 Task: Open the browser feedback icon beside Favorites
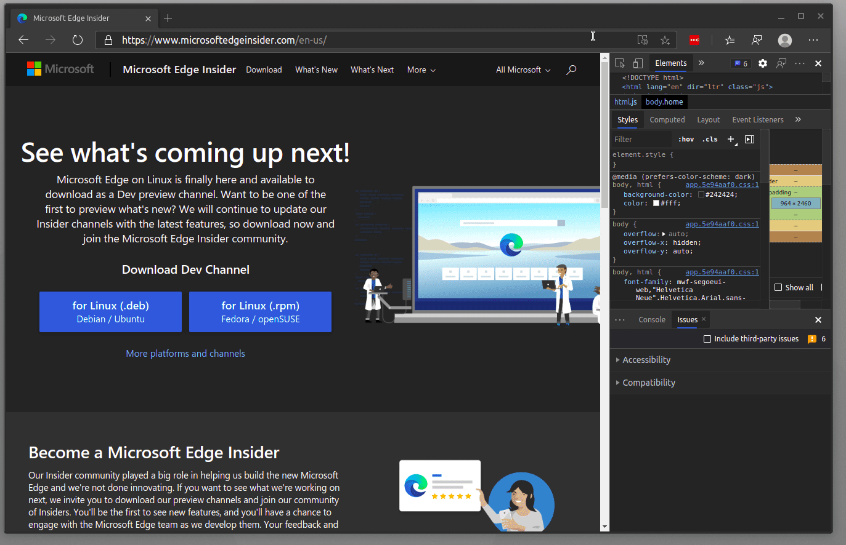(x=757, y=40)
